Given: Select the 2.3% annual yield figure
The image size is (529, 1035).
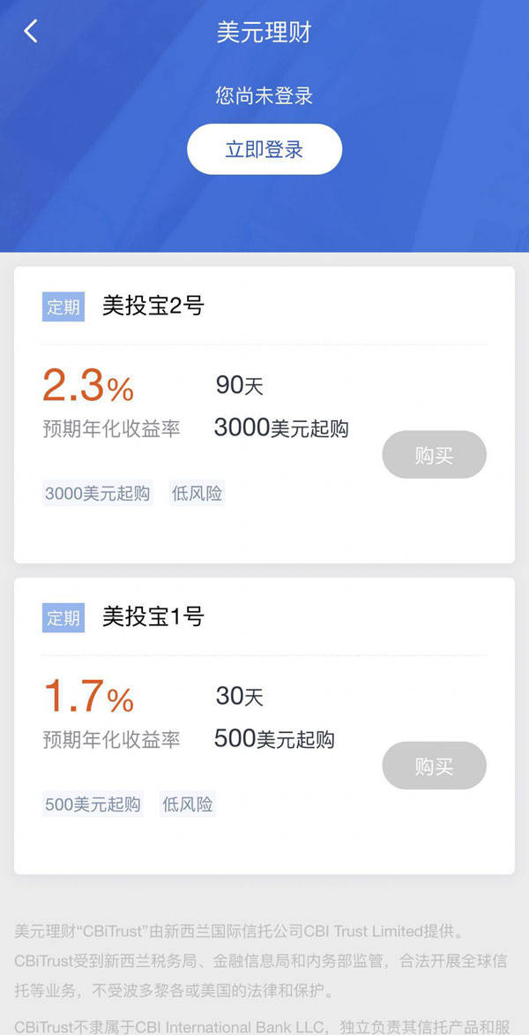Looking at the screenshot, I should point(88,386).
